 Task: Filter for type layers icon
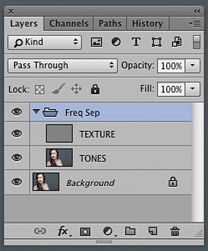[136, 42]
